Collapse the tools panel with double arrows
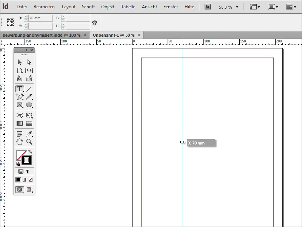Screen dimensions: 302x227 (x=26, y=50)
